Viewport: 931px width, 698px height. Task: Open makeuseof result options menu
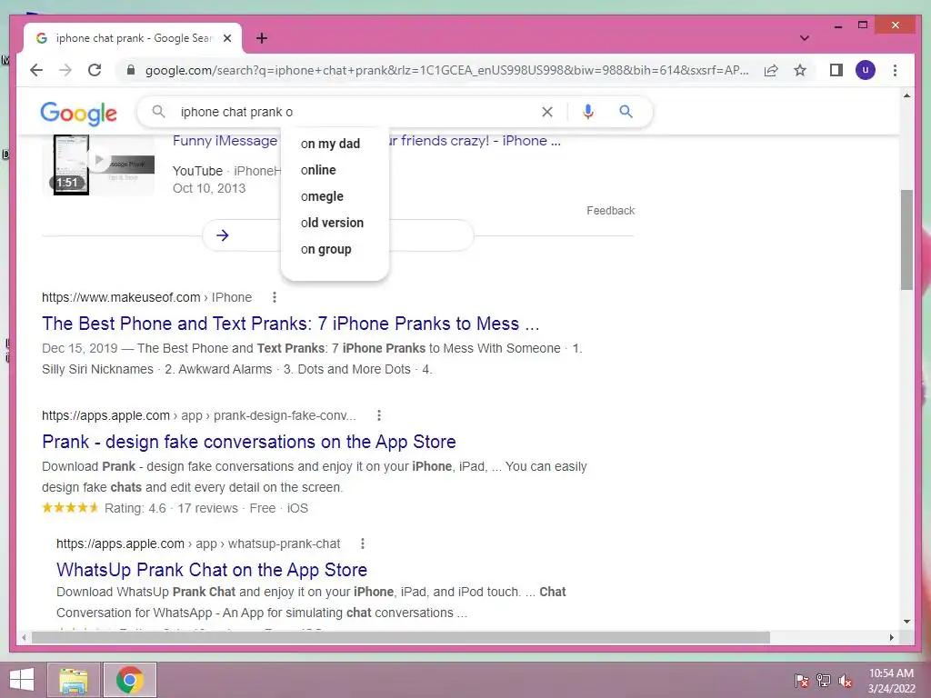274,297
